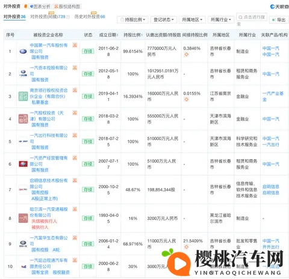Viewport: 289px width, 279px height.
Task: Switch to 历史对外投资 66 tab
Action: pos(90,17)
